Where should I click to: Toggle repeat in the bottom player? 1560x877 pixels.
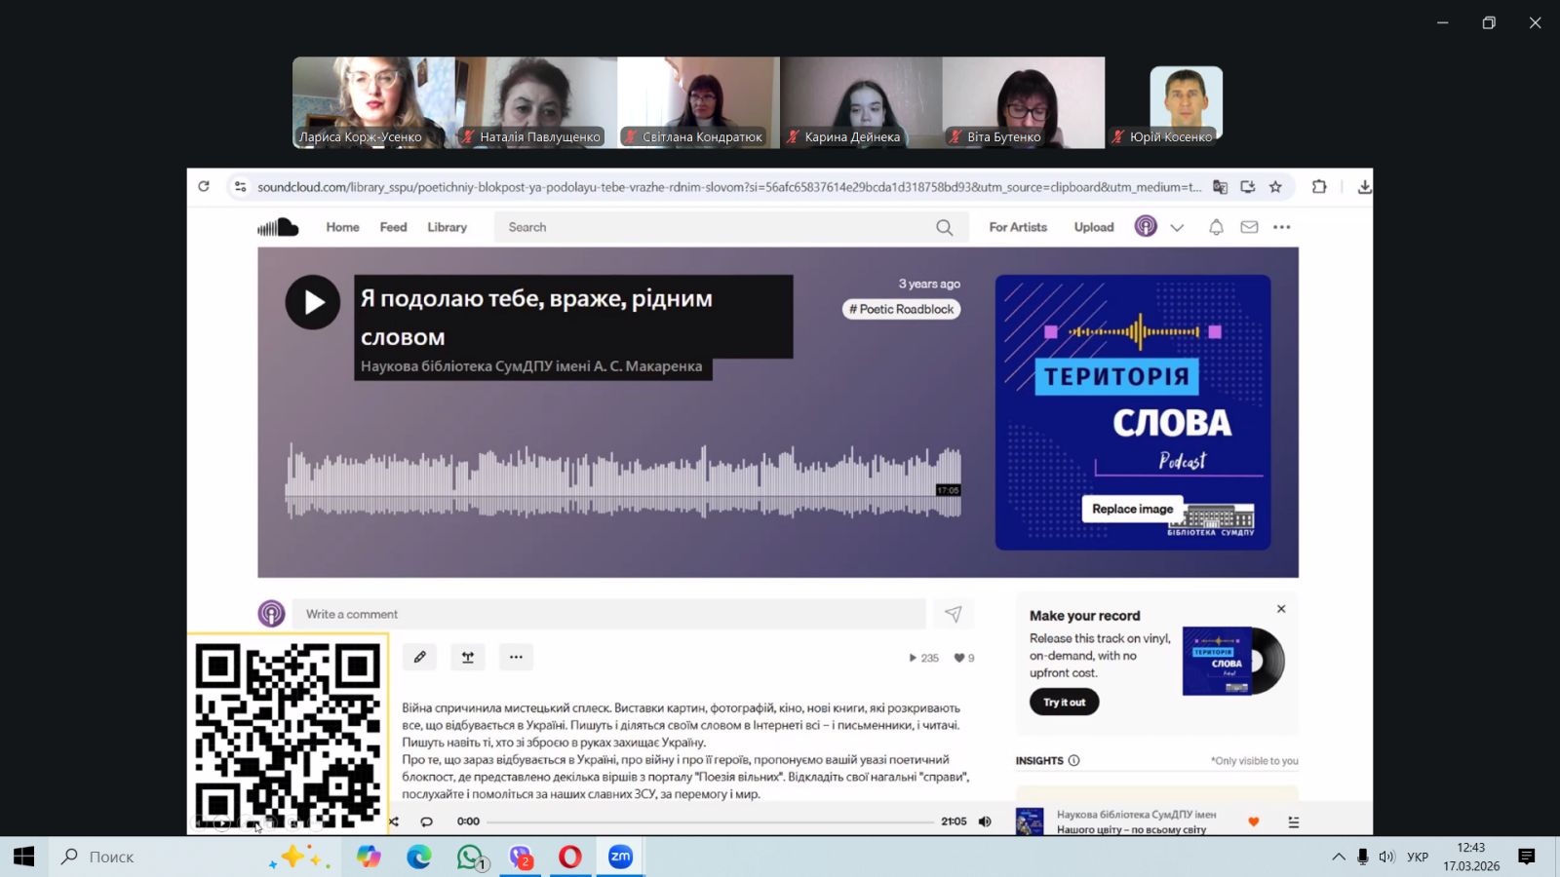[x=426, y=821]
